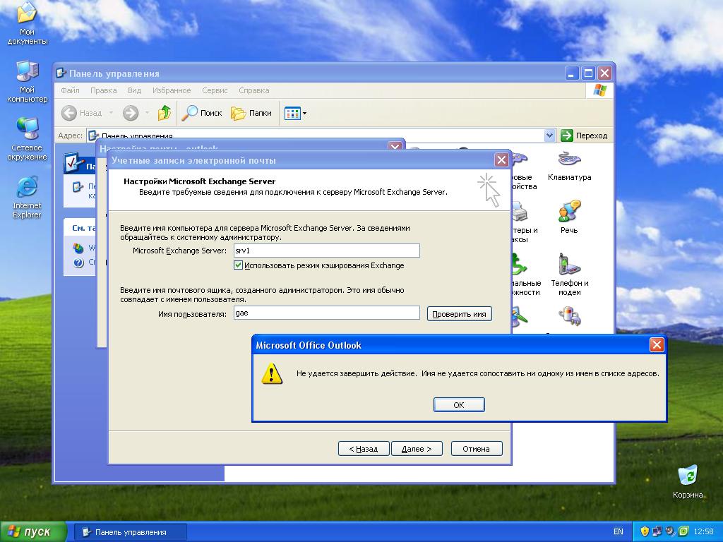Close the Учетные записи электронной почты dialog
723x542 pixels.
coord(501,160)
